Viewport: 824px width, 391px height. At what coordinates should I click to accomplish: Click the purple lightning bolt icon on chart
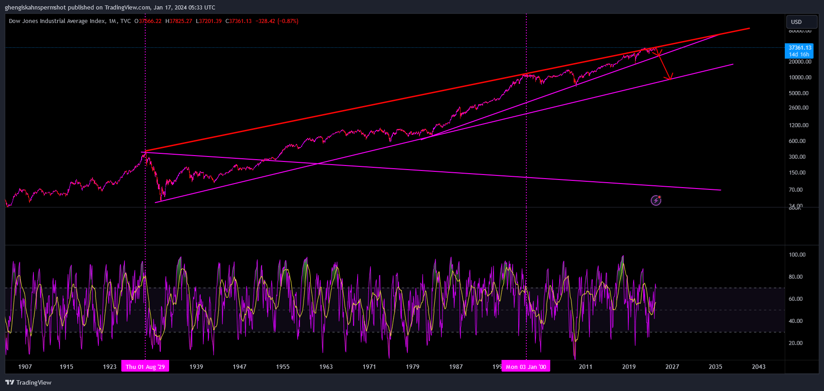point(656,200)
